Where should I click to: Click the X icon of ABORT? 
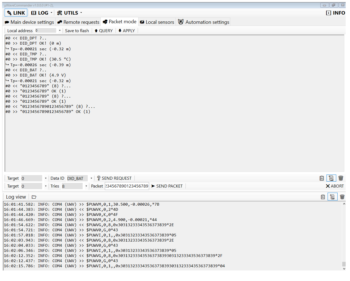328,186
